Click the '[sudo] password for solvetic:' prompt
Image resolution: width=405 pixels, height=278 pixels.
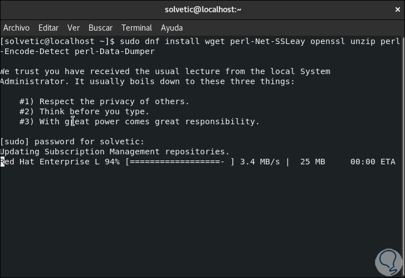tap(72, 142)
